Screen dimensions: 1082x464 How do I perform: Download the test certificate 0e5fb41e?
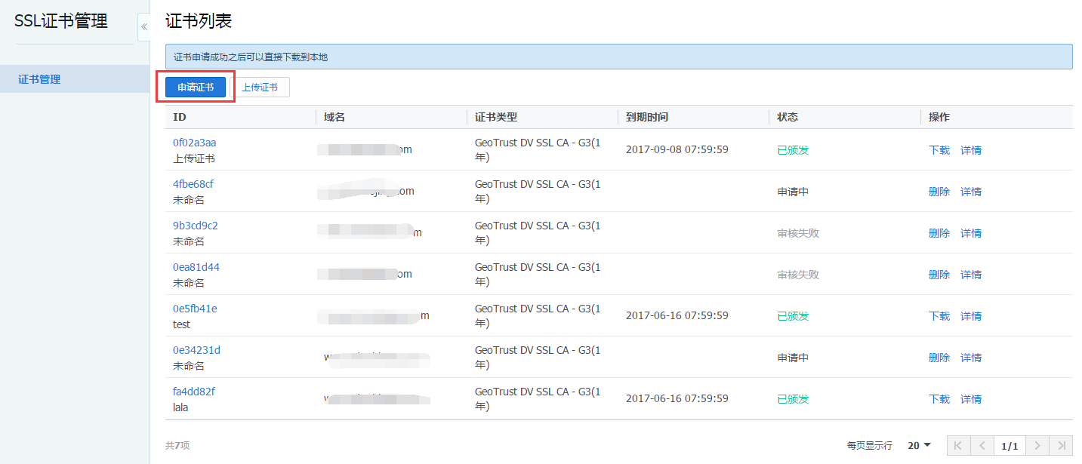point(939,316)
